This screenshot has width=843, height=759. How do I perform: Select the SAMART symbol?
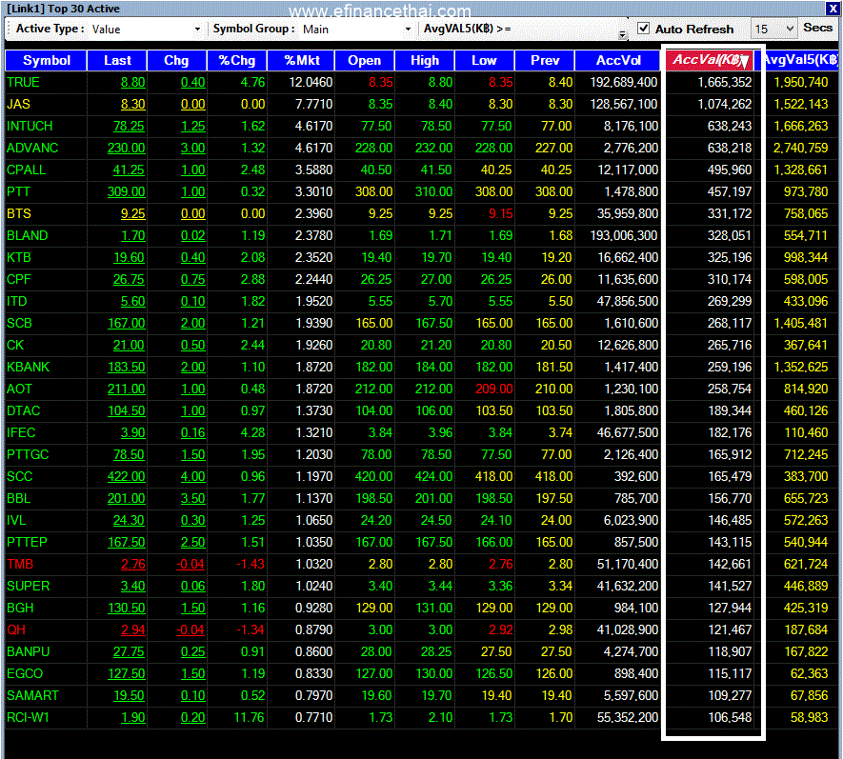tap(32, 695)
